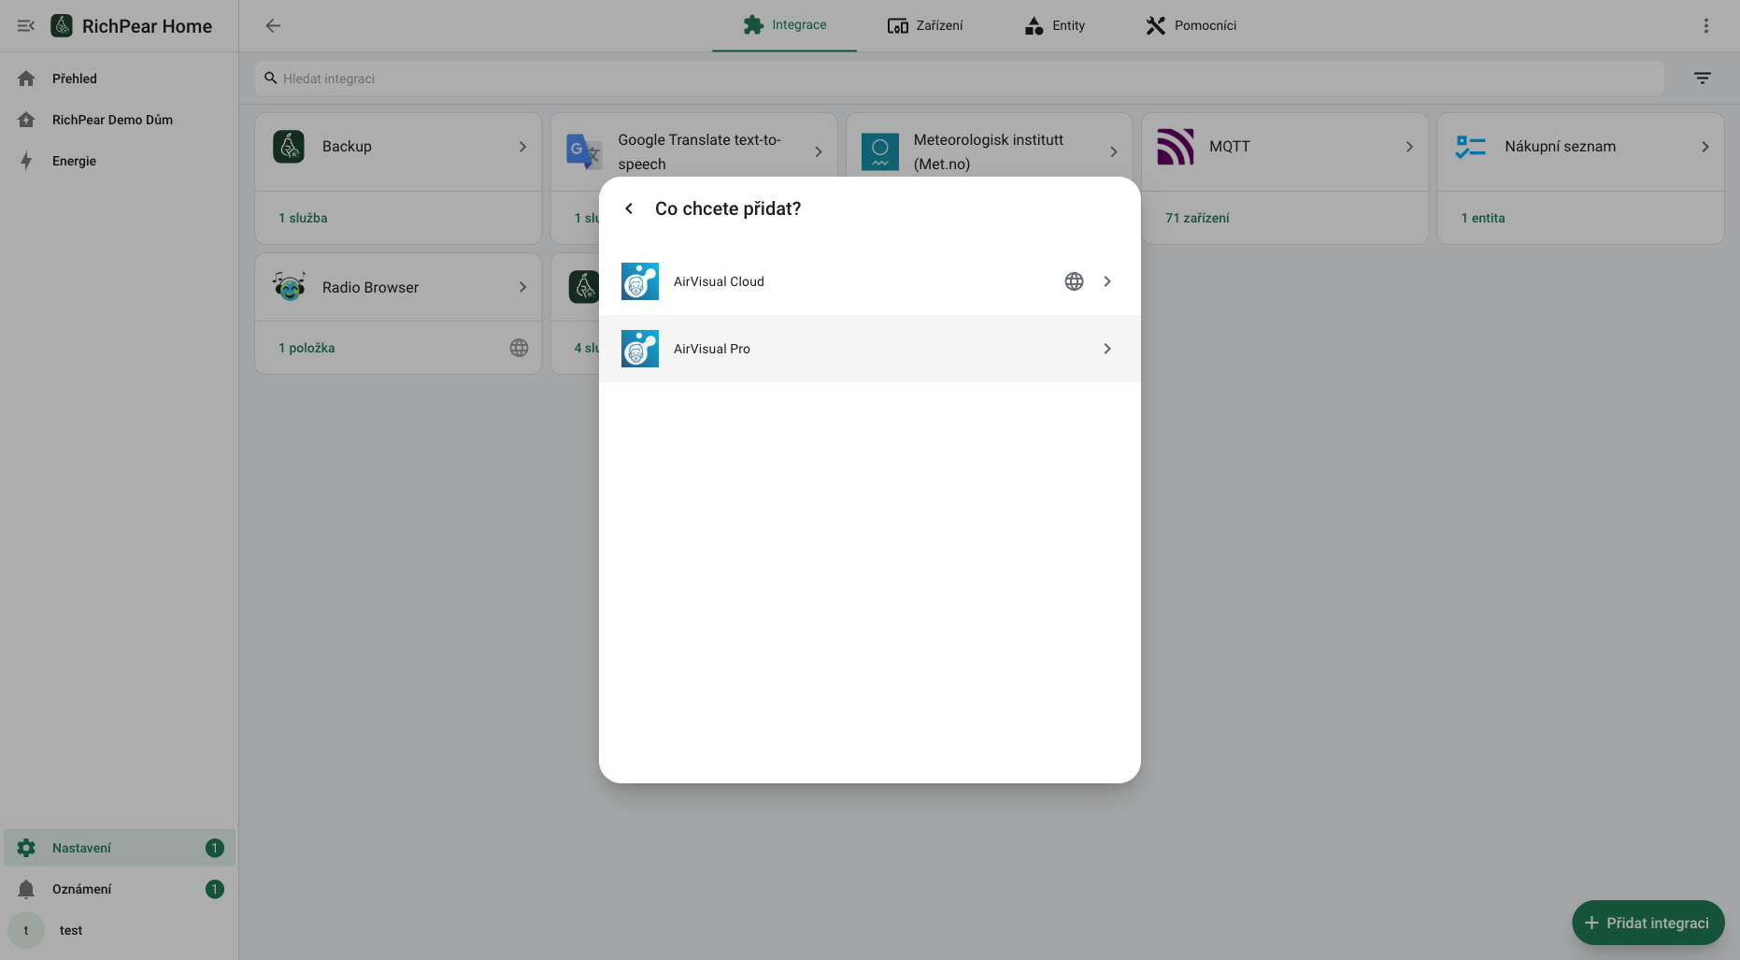The image size is (1740, 960).
Task: Focus the Hledat integraci search field
Action: (960, 79)
